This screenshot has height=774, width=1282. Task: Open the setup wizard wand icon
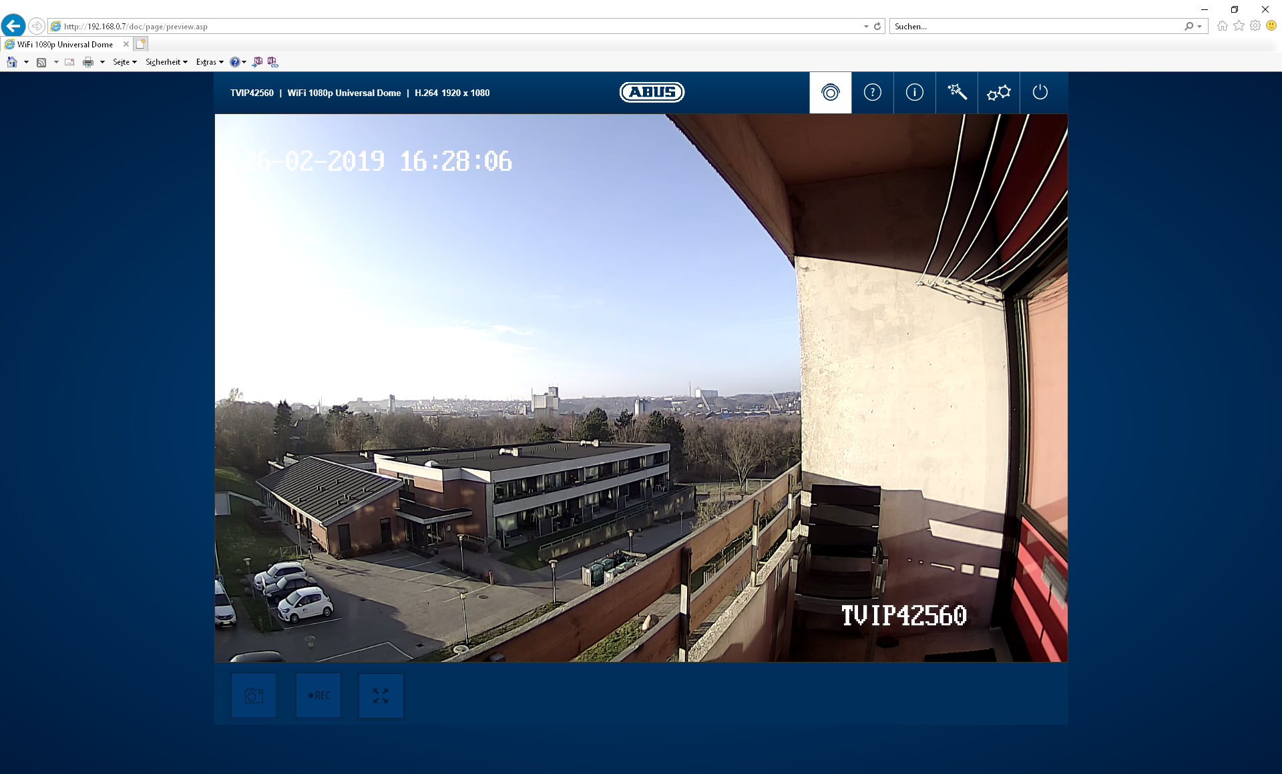click(x=956, y=93)
